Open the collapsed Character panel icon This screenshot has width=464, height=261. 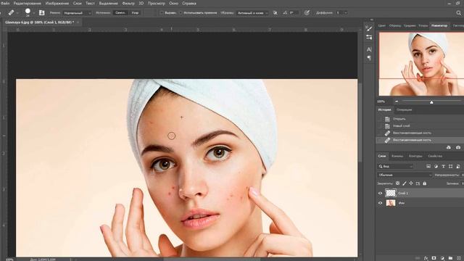coord(369,49)
